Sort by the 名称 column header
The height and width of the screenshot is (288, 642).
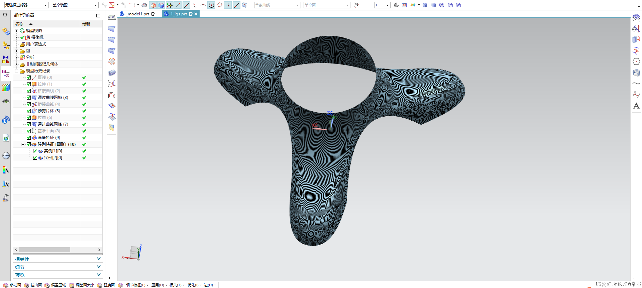point(46,24)
